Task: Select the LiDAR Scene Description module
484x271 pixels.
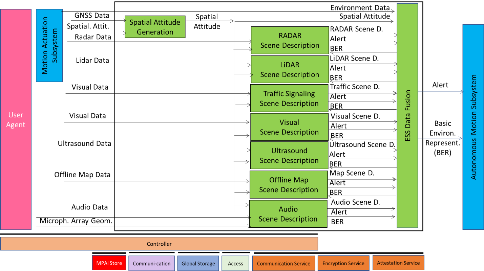Action: click(x=290, y=69)
